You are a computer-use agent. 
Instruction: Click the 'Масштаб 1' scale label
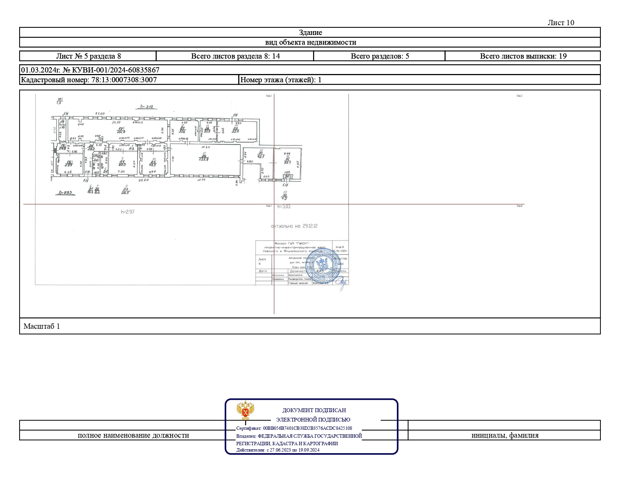42,326
